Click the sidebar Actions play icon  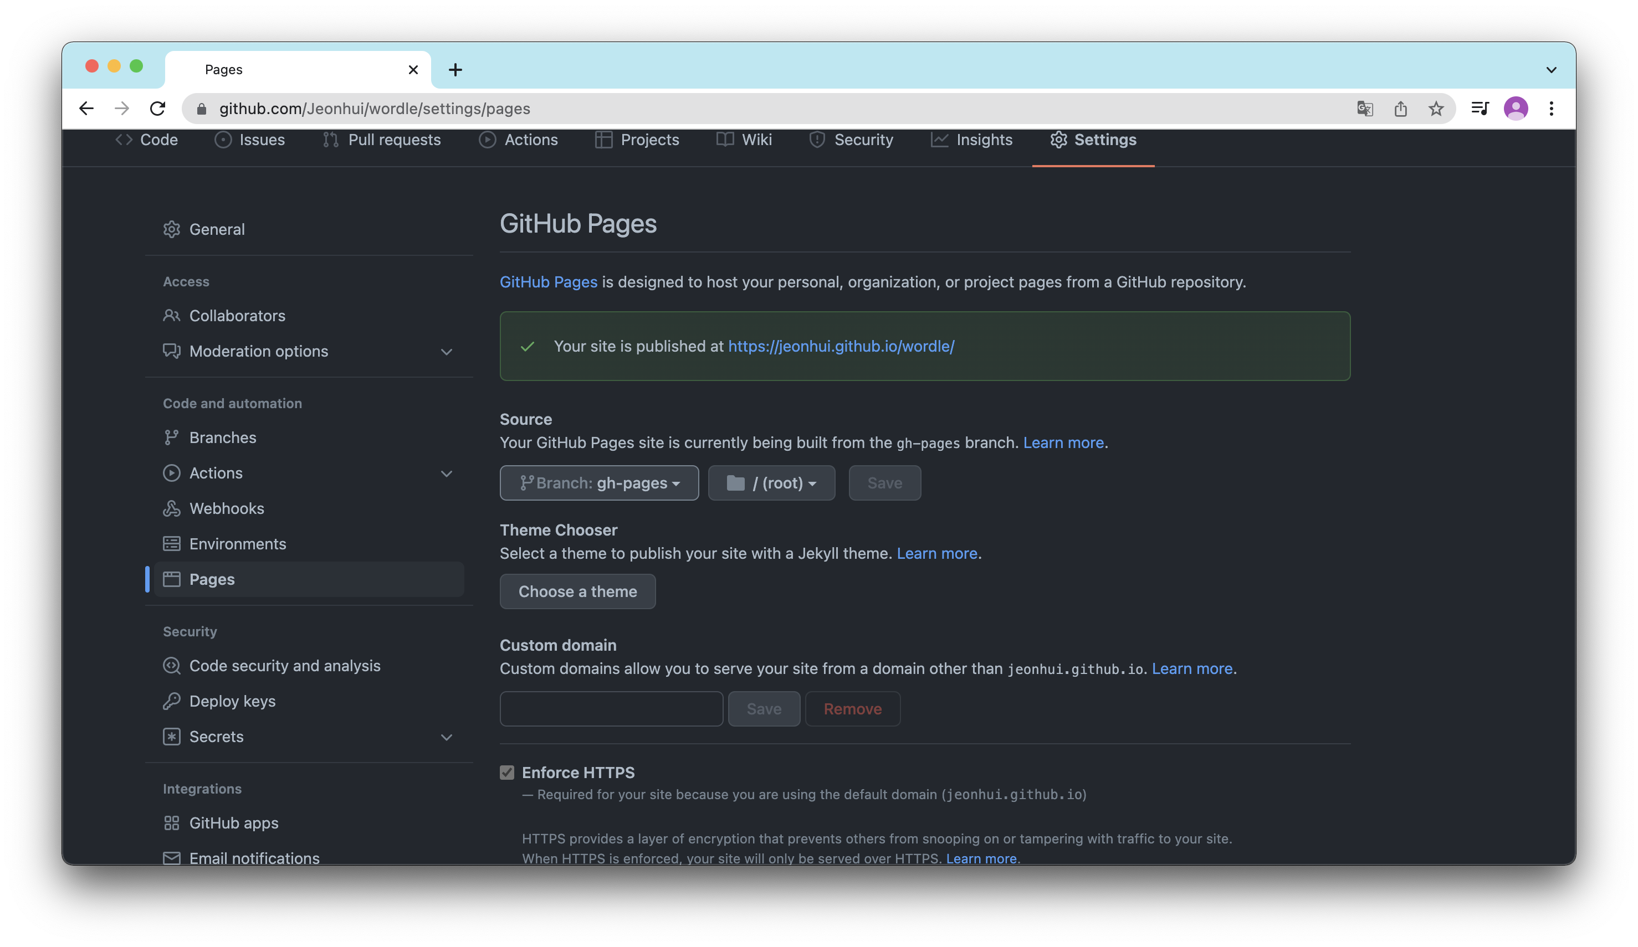(172, 473)
